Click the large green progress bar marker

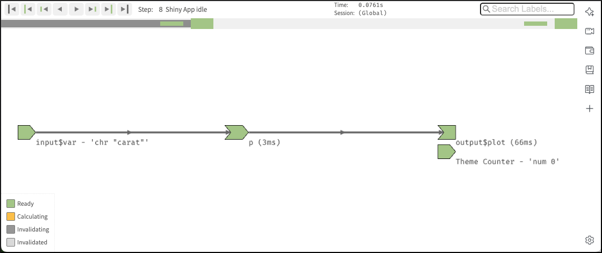pos(202,24)
